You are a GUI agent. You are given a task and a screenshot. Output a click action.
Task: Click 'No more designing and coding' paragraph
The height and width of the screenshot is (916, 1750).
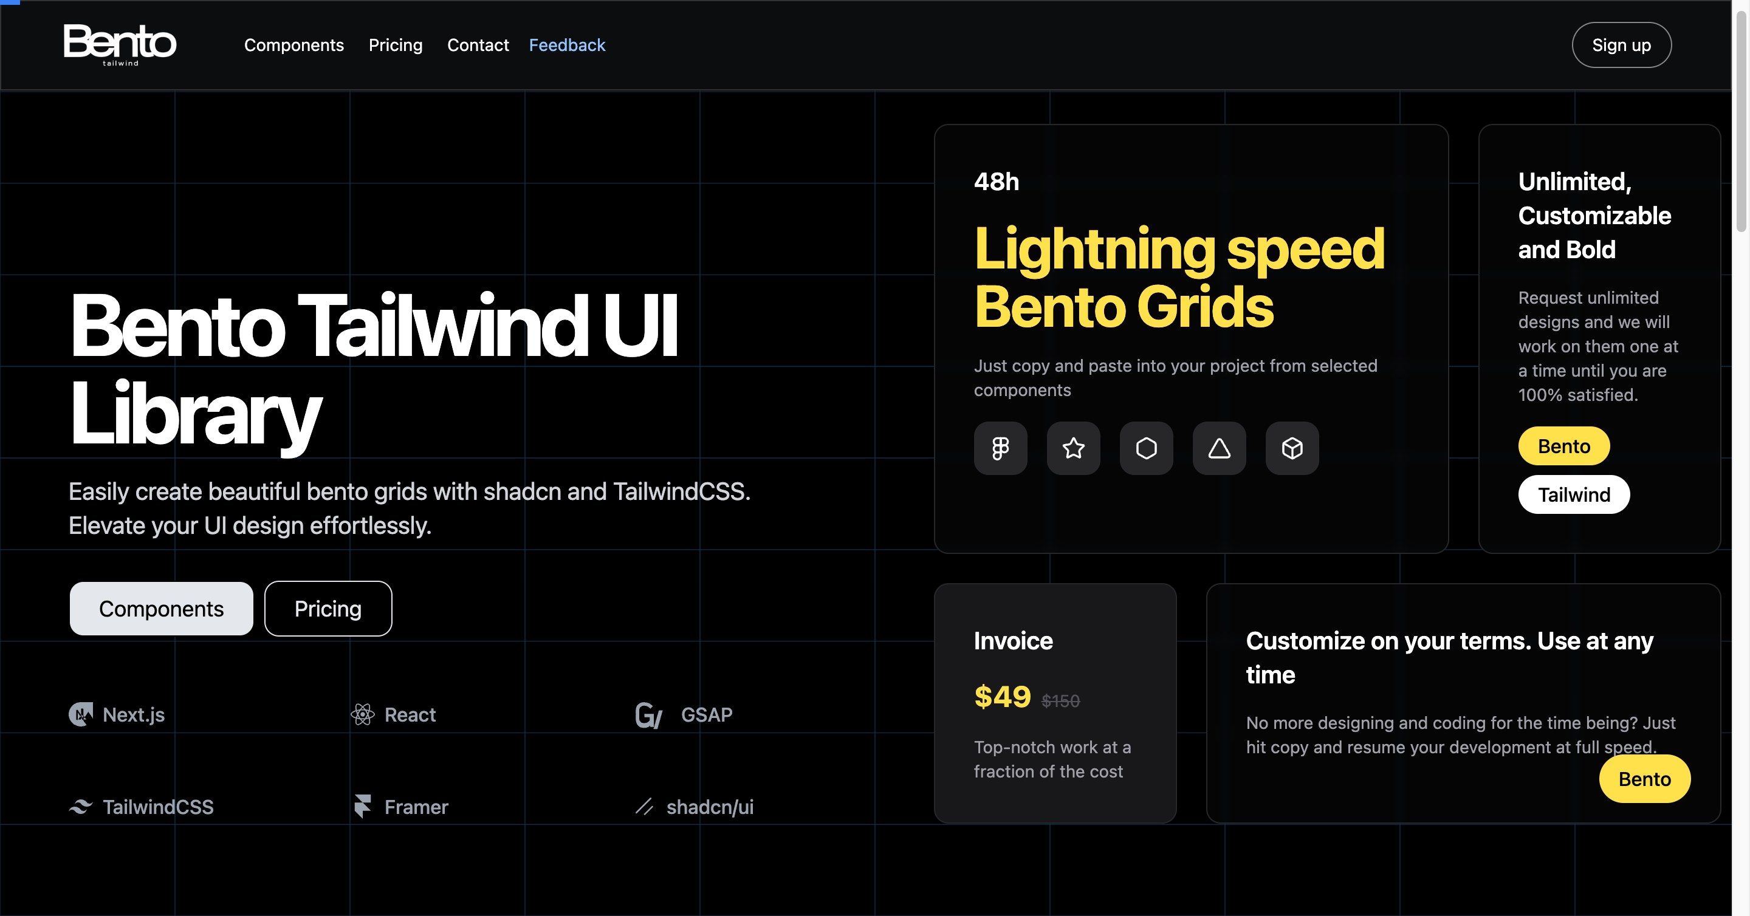(1461, 735)
